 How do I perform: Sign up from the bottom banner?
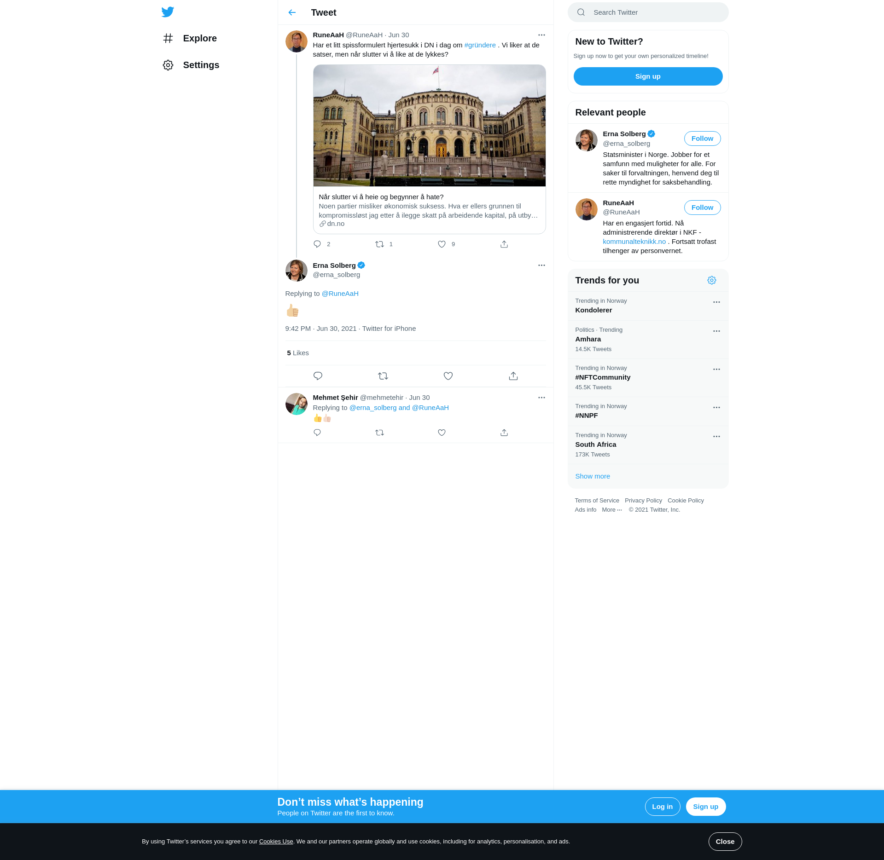(x=705, y=807)
